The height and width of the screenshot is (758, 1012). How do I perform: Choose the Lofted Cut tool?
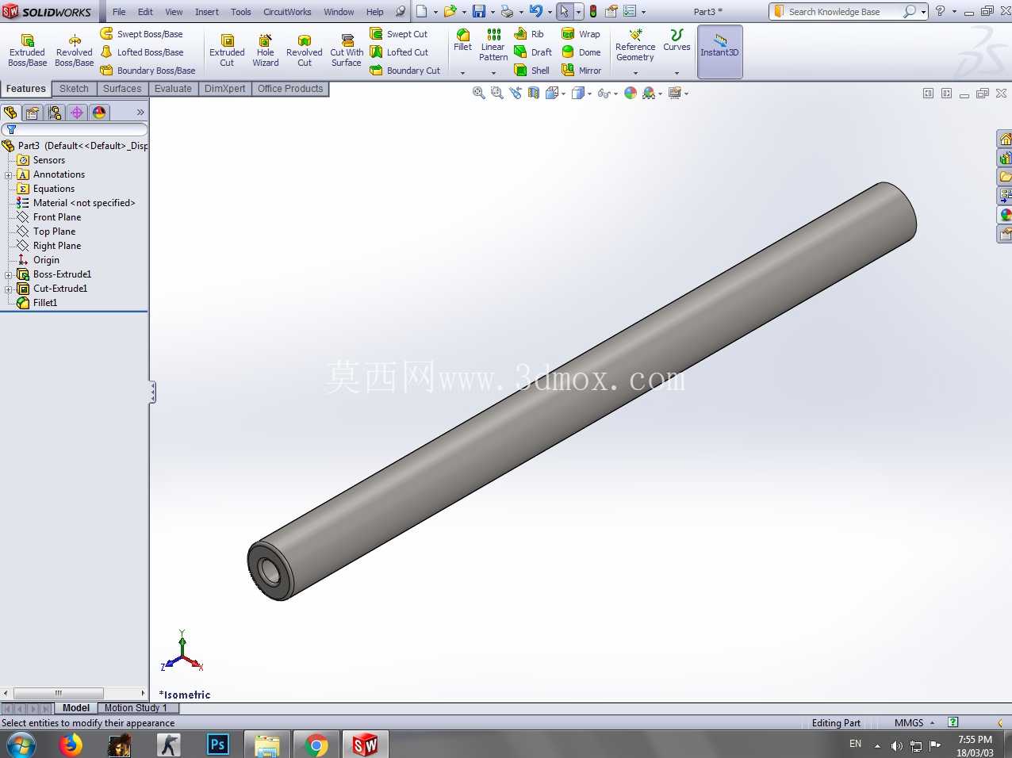pyautogui.click(x=399, y=52)
